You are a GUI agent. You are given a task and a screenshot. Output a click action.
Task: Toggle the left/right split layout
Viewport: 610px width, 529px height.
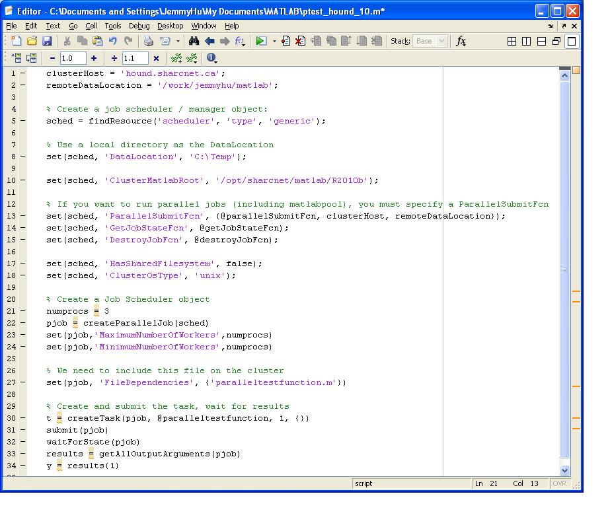[x=526, y=41]
